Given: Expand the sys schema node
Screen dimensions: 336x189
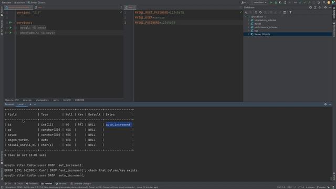Looking at the screenshot, I should 248,30.
